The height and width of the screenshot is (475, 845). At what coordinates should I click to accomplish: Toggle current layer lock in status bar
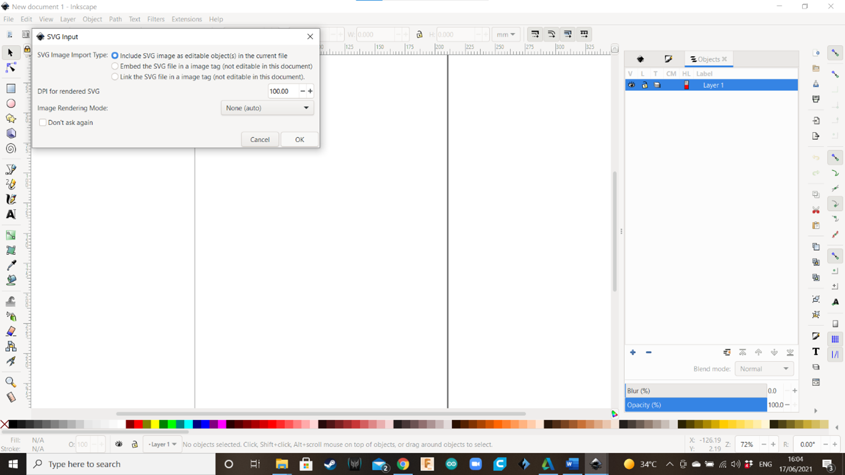(x=135, y=444)
